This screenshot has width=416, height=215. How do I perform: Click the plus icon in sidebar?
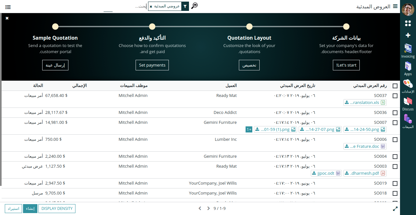(x=408, y=35)
